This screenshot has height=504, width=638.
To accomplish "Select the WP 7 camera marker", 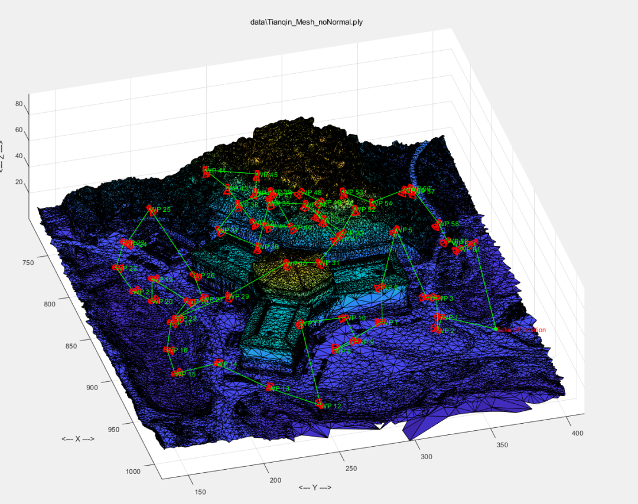I will coord(380,322).
